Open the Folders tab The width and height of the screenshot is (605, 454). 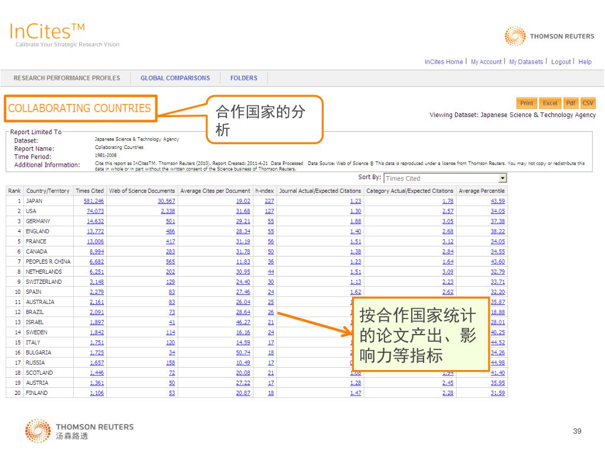(x=243, y=78)
